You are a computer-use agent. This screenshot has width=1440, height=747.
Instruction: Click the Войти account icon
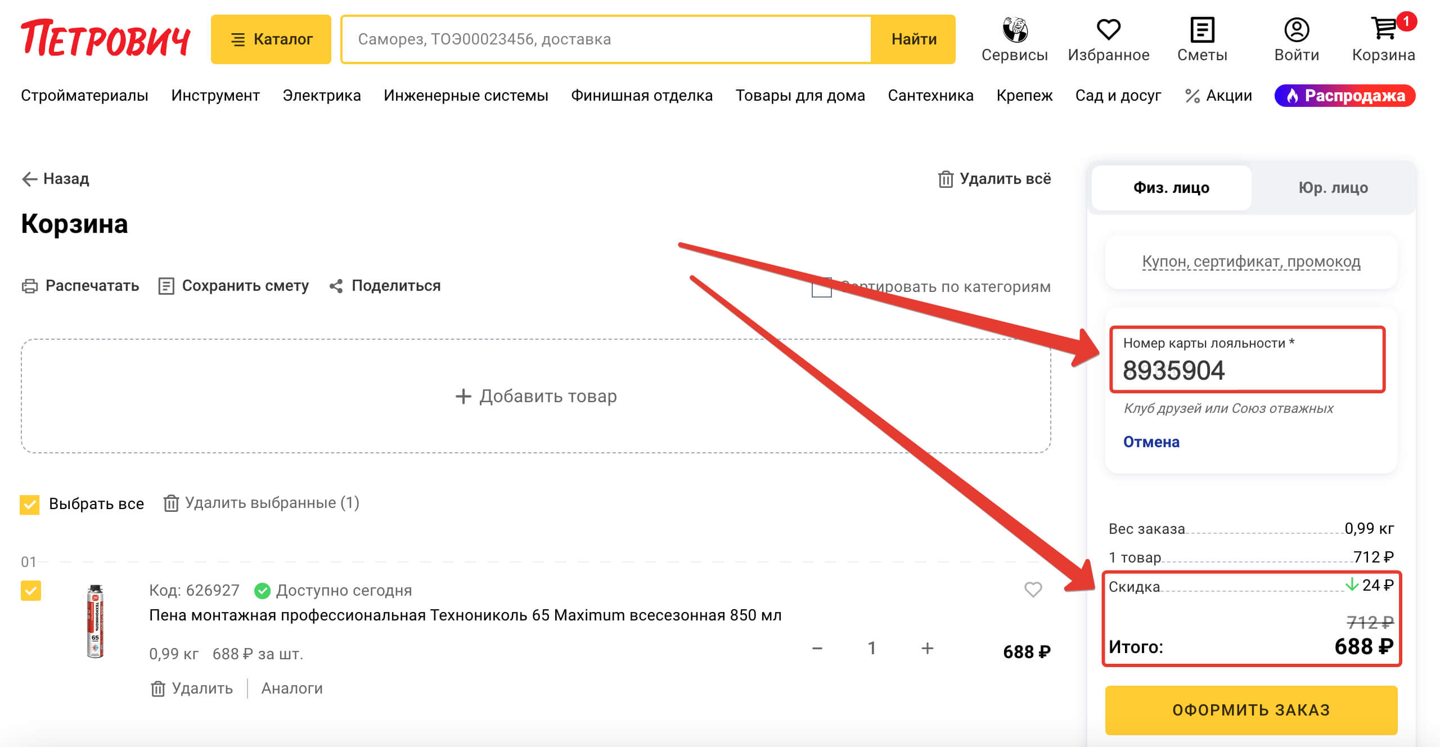[x=1297, y=29]
